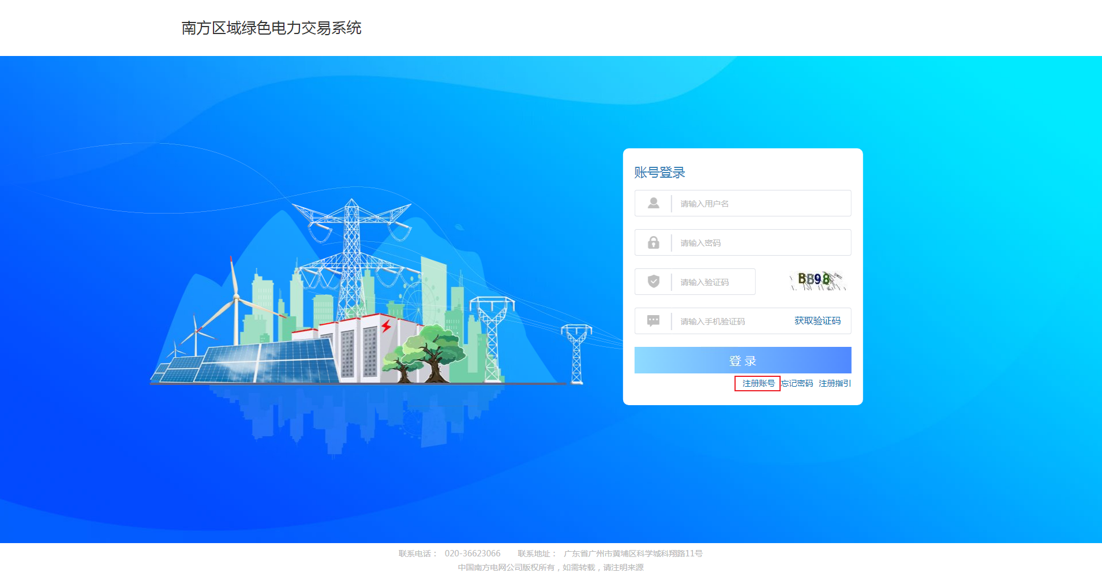The width and height of the screenshot is (1102, 576).
Task: Click the SMS bubble icon in phone code field
Action: coord(653,321)
